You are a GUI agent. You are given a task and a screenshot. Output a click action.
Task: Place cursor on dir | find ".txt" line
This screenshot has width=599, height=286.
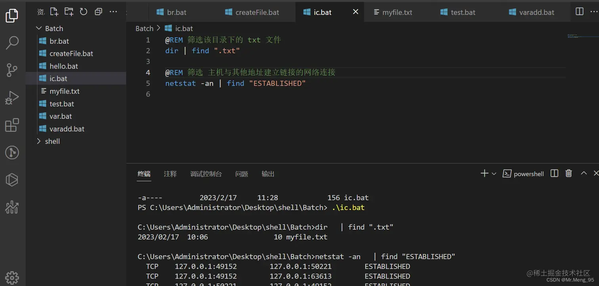tap(202, 51)
